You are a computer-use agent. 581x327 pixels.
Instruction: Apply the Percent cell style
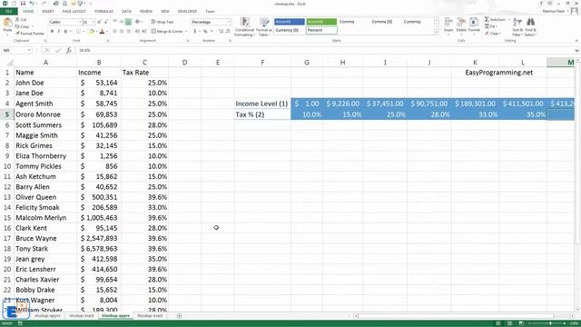(x=321, y=30)
